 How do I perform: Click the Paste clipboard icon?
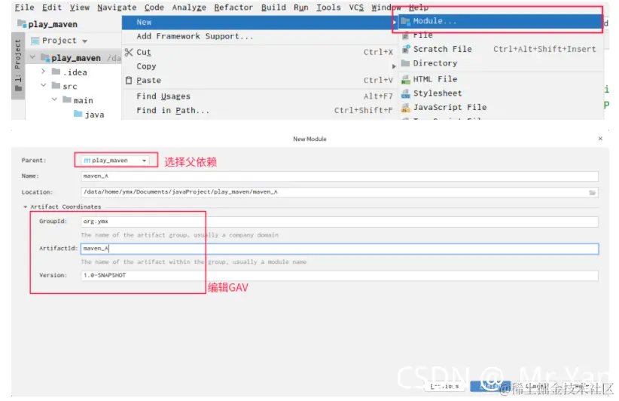click(129, 80)
